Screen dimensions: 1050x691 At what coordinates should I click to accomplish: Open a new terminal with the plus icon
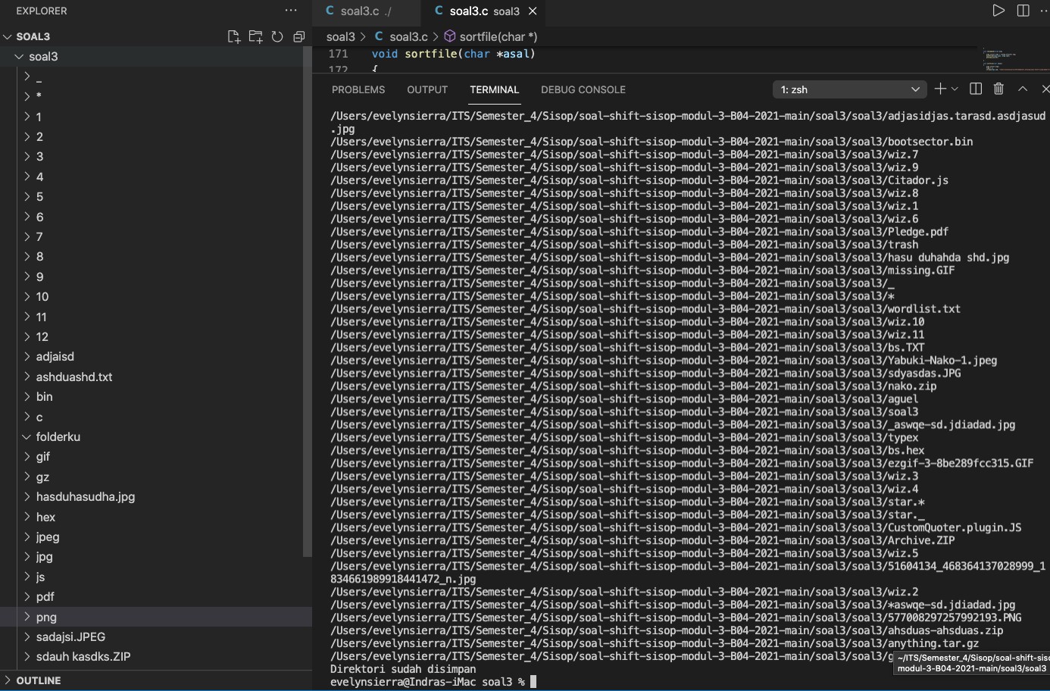pos(939,89)
